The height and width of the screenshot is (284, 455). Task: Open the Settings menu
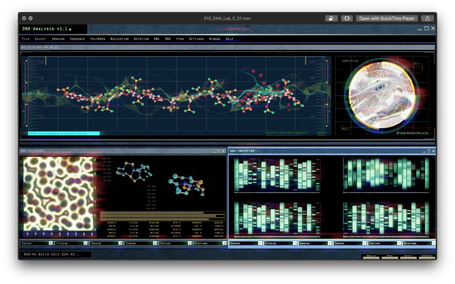(x=196, y=39)
